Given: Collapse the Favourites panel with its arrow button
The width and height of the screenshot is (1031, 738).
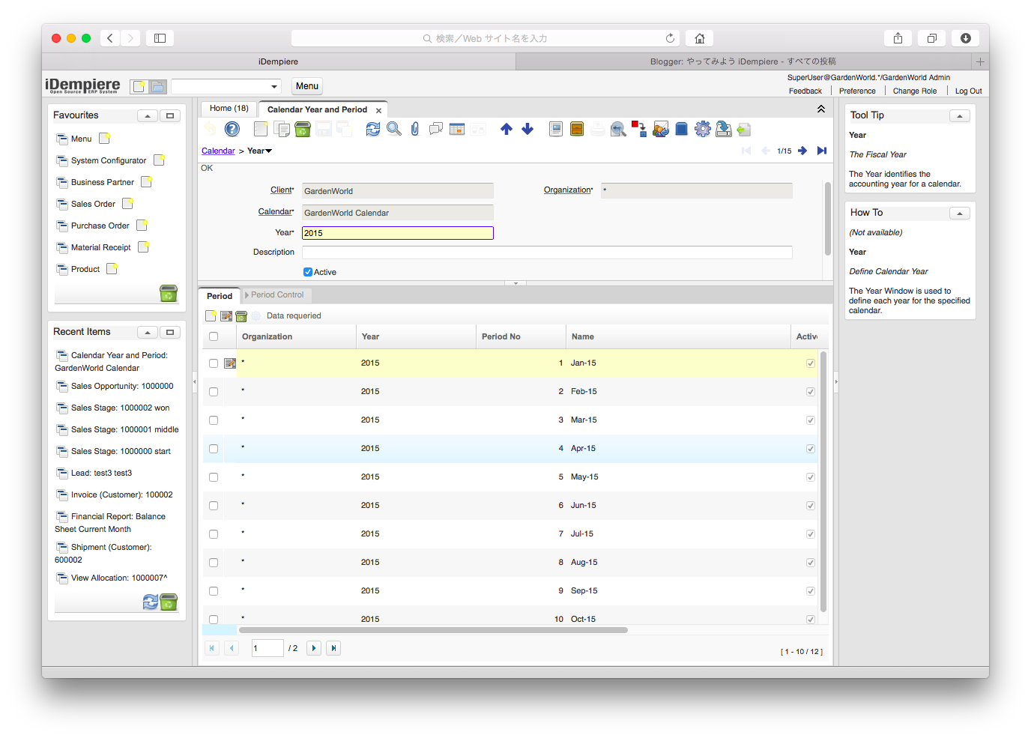Looking at the screenshot, I should [148, 115].
